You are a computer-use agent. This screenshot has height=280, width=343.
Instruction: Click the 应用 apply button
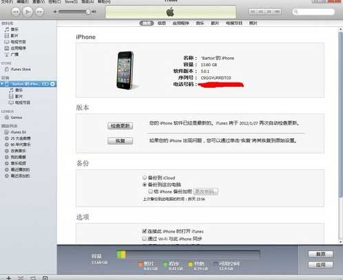[x=320, y=265]
